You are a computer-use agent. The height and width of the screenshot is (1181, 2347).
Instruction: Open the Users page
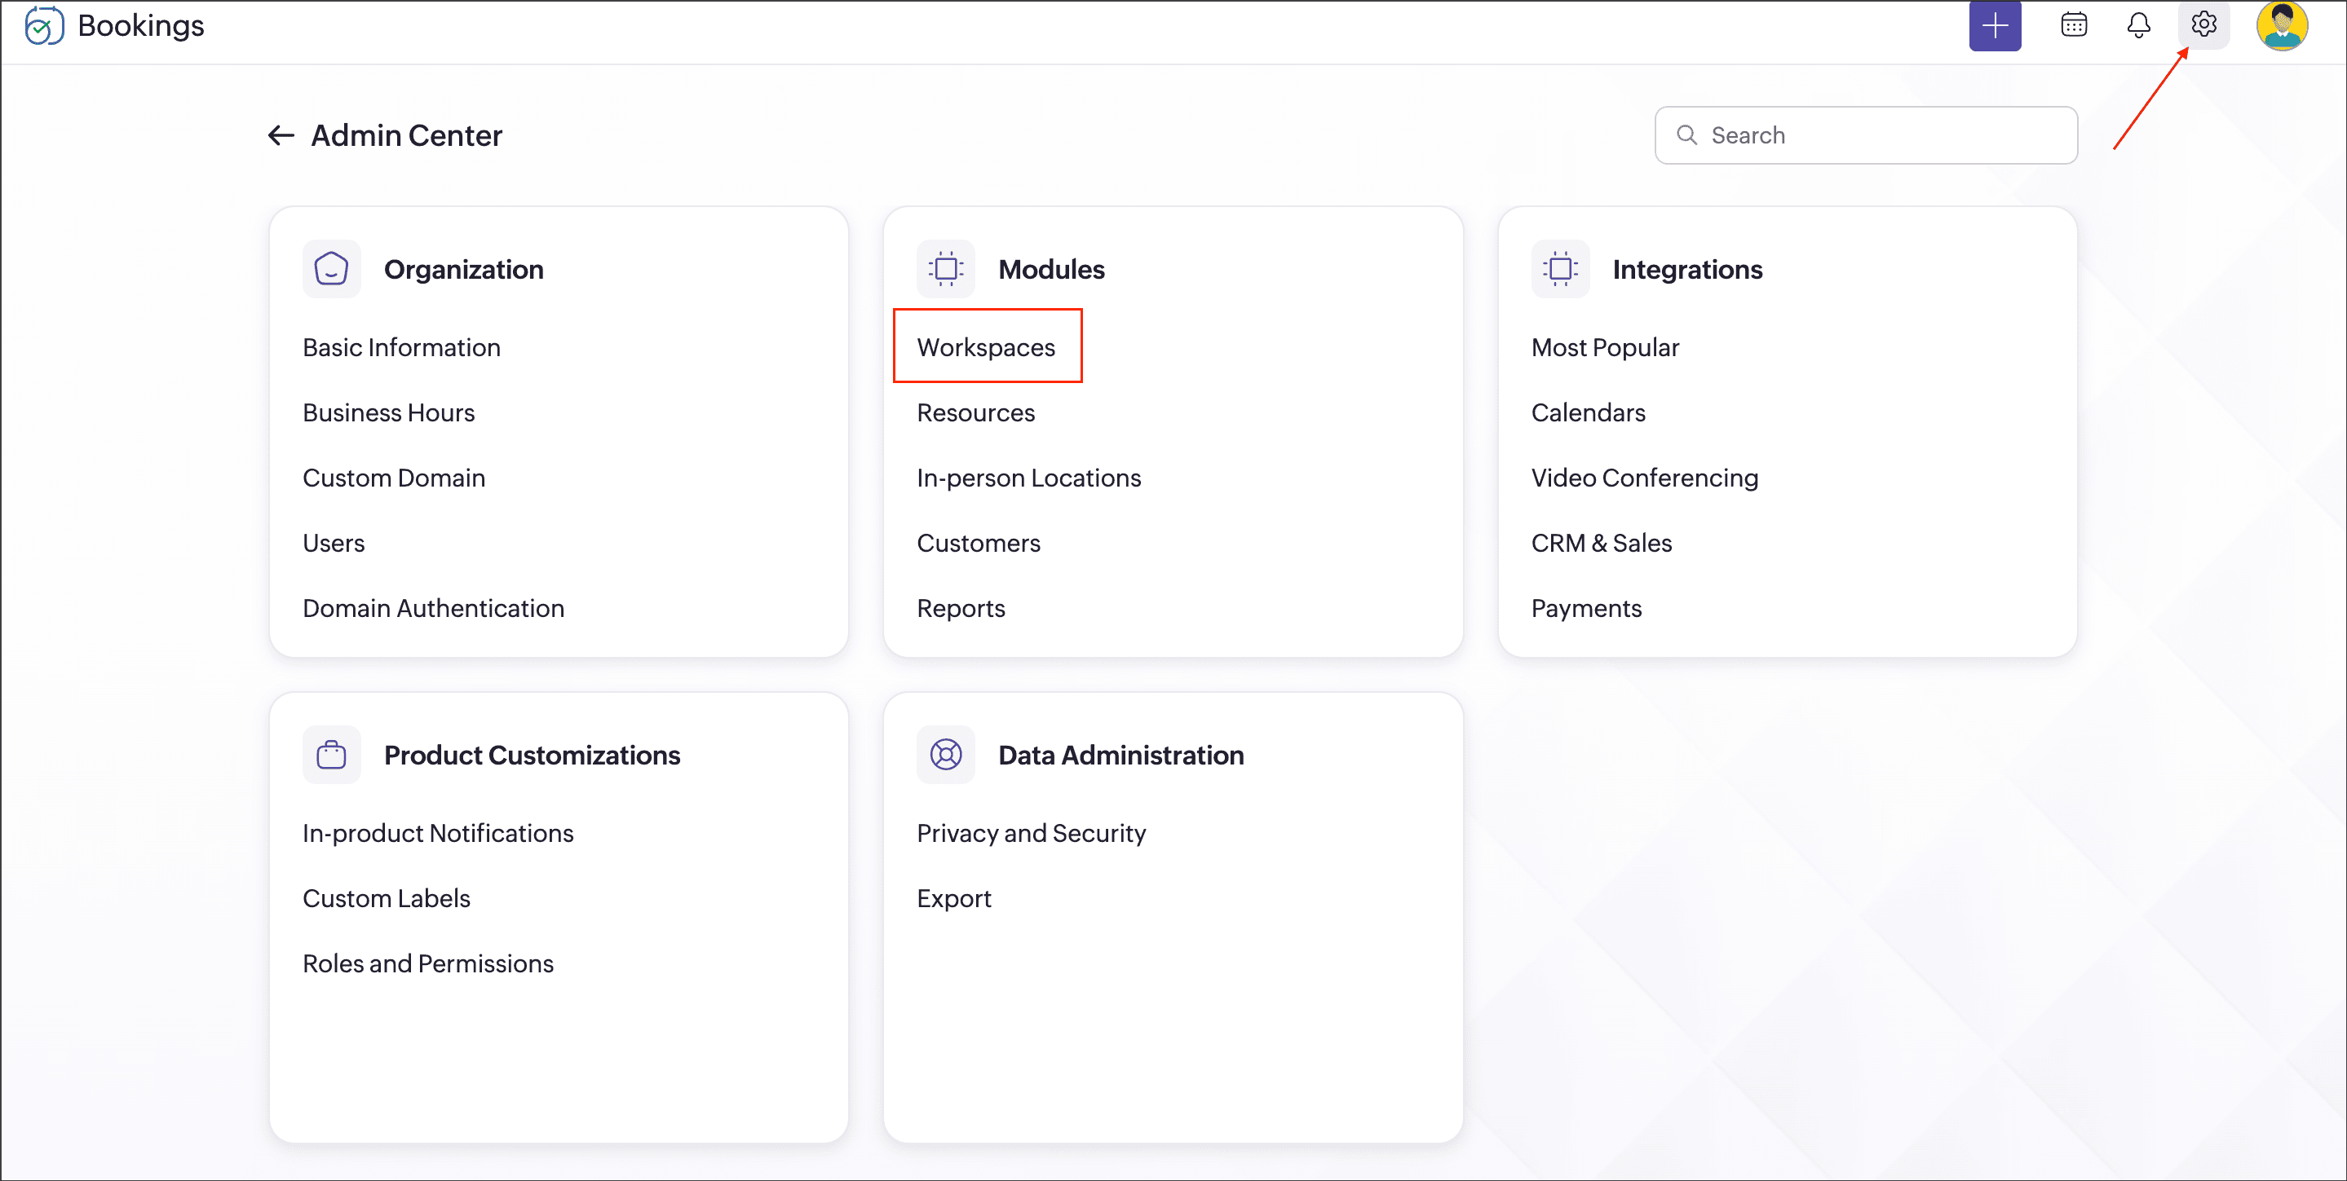334,543
